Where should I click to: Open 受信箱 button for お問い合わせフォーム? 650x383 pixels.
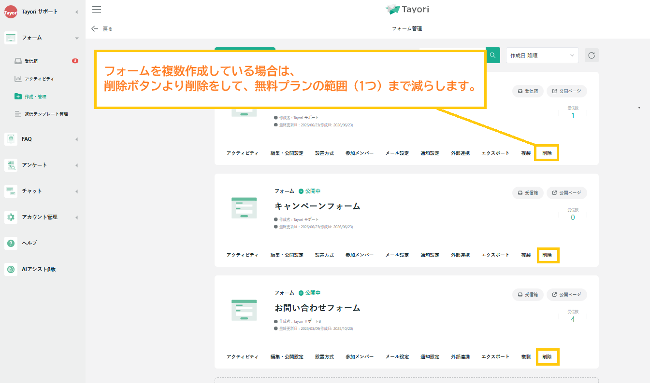coord(528,295)
